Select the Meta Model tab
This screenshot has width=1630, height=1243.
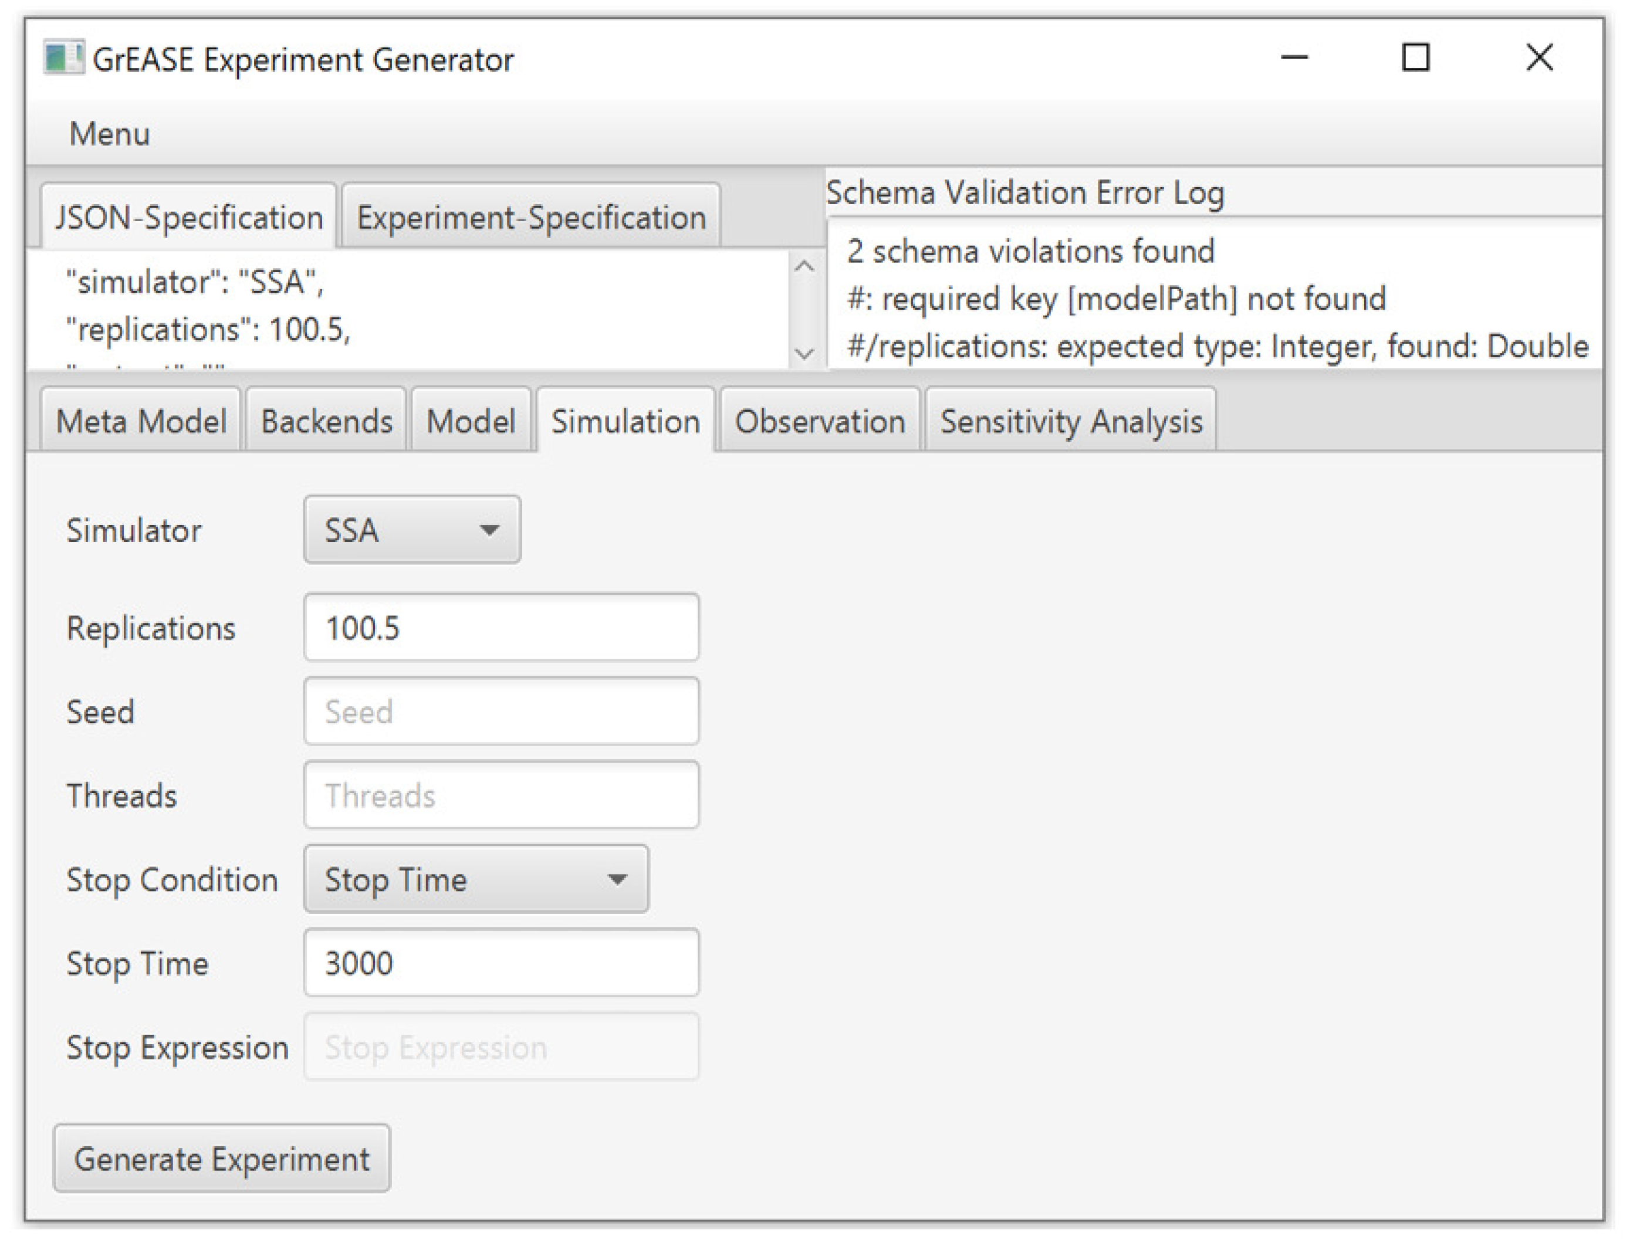[x=141, y=422]
